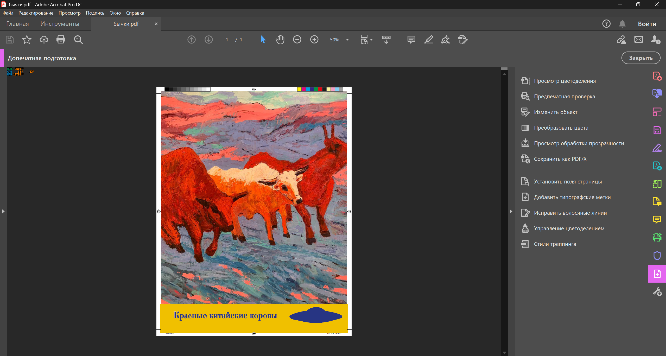Go to previous page arrow
The image size is (666, 356).
pyautogui.click(x=192, y=40)
